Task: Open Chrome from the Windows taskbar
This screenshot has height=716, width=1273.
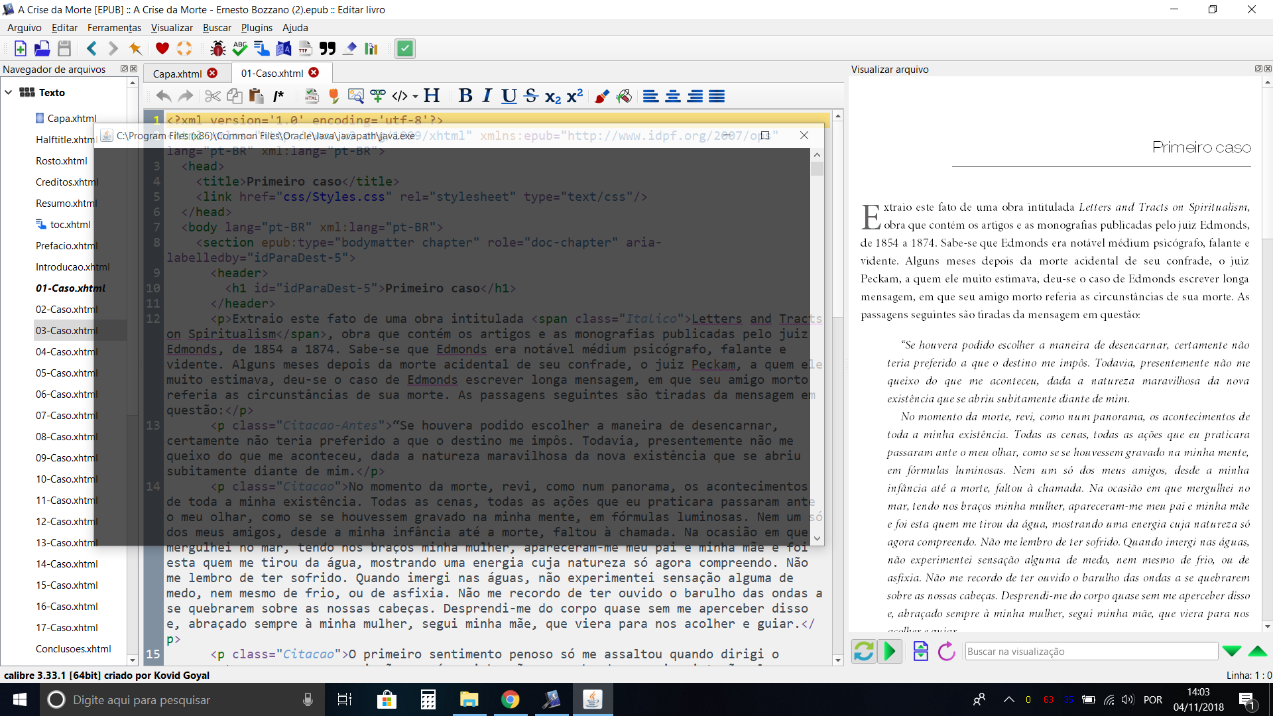Action: point(510,699)
